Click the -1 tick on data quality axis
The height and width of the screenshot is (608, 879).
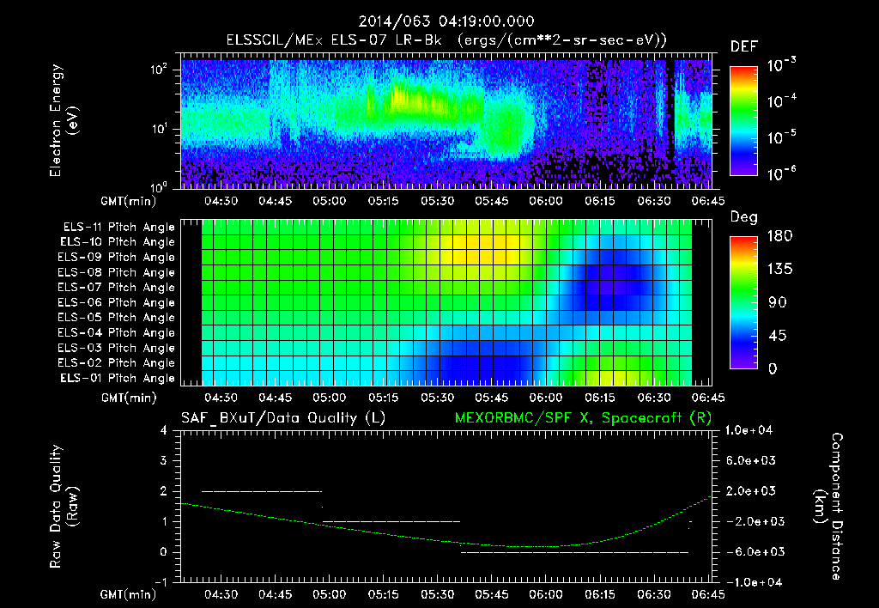click(x=161, y=582)
